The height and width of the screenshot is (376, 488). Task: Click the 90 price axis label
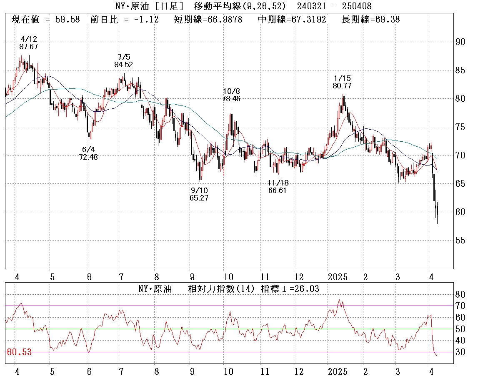(x=460, y=42)
